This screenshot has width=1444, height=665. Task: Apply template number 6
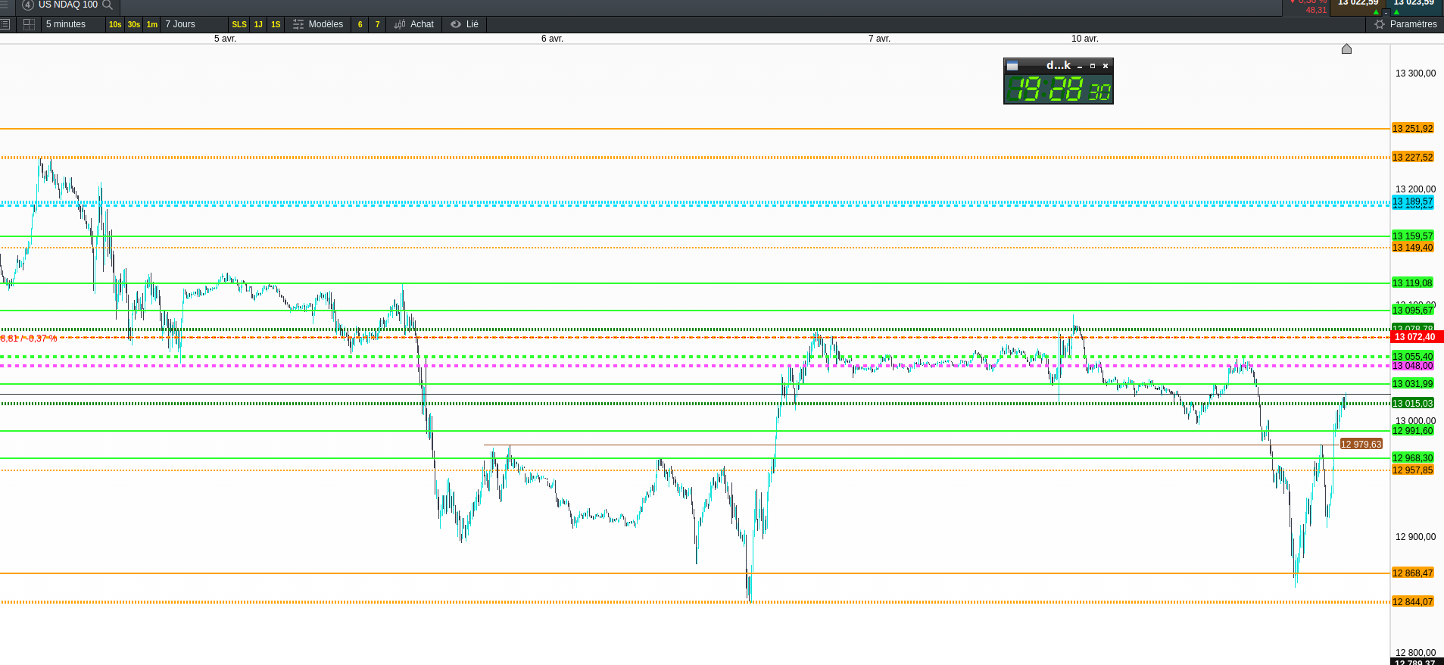coord(360,24)
